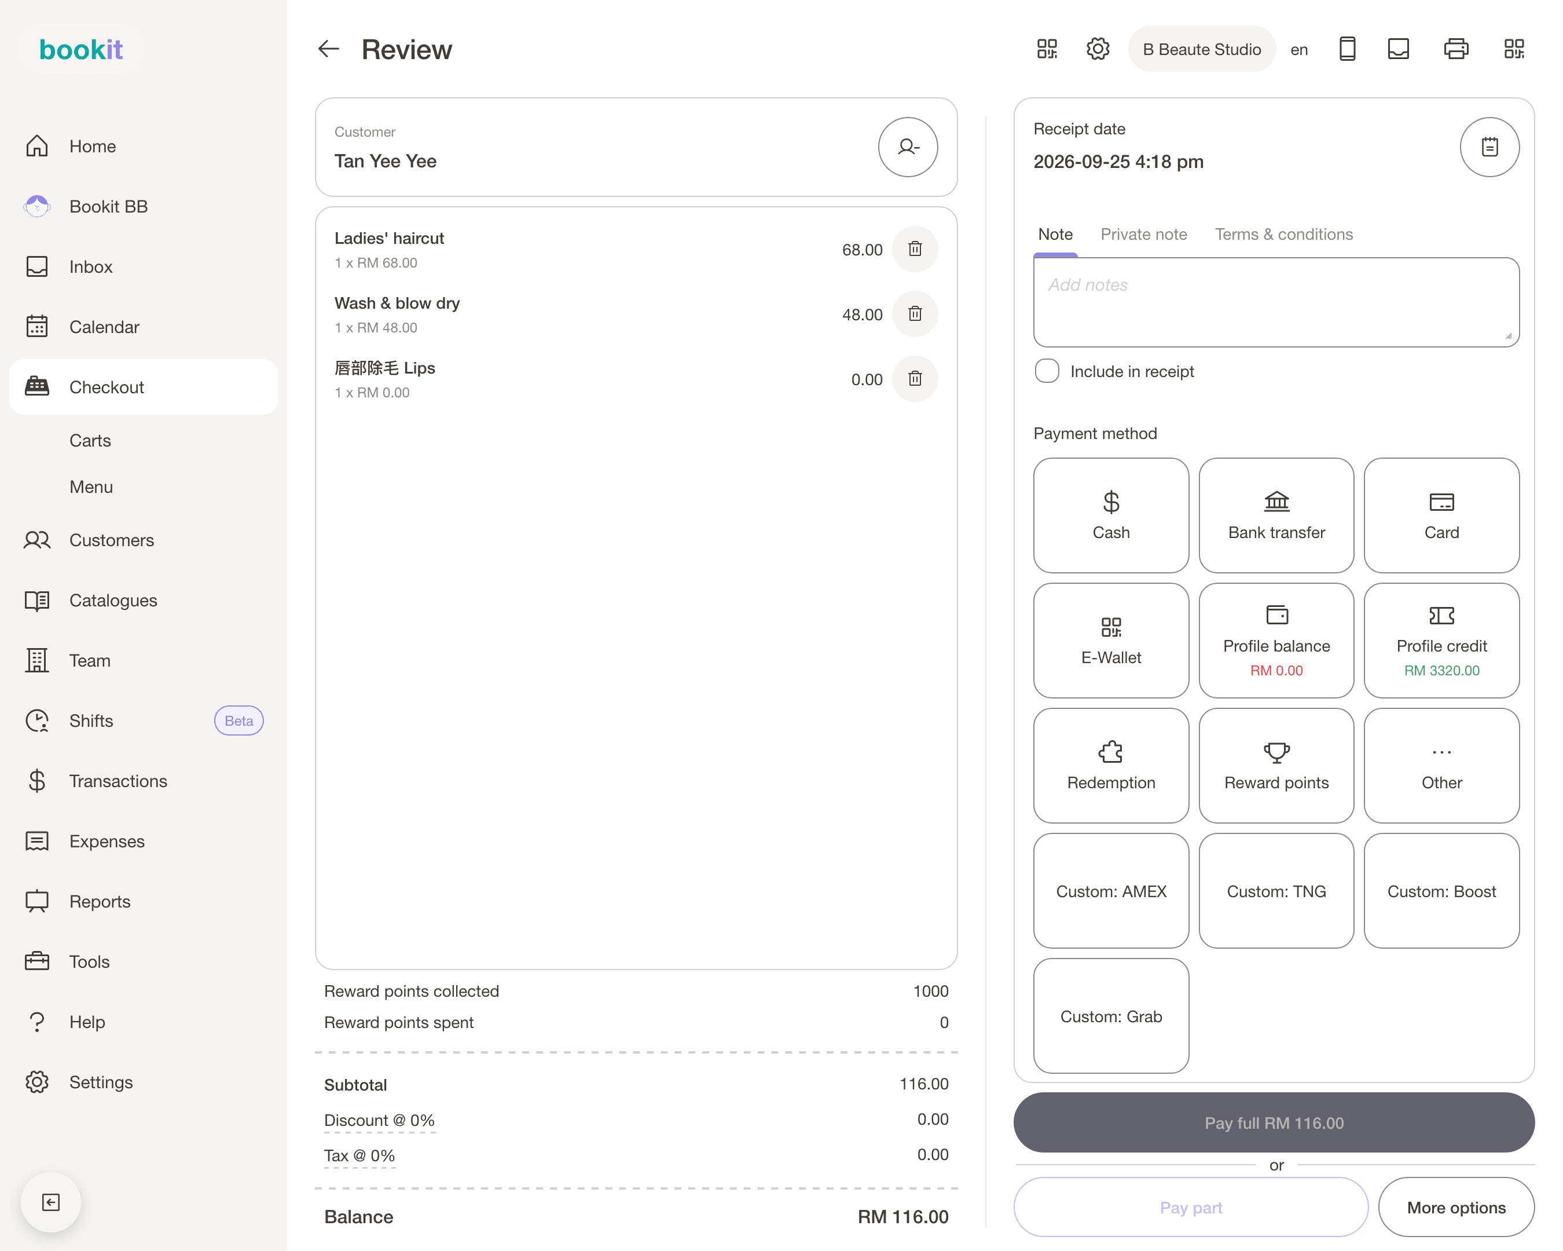Choose Profile credit RM 3320.00

[1441, 641]
